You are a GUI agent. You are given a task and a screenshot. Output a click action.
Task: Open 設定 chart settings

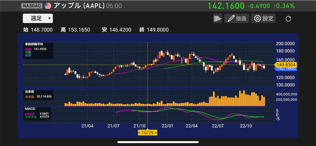pos(263,18)
